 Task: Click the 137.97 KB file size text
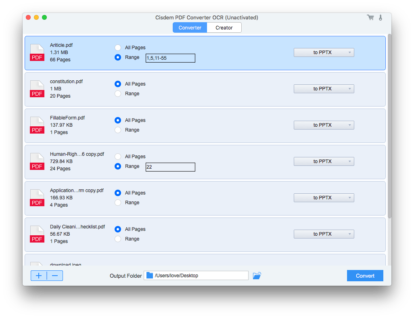click(61, 125)
